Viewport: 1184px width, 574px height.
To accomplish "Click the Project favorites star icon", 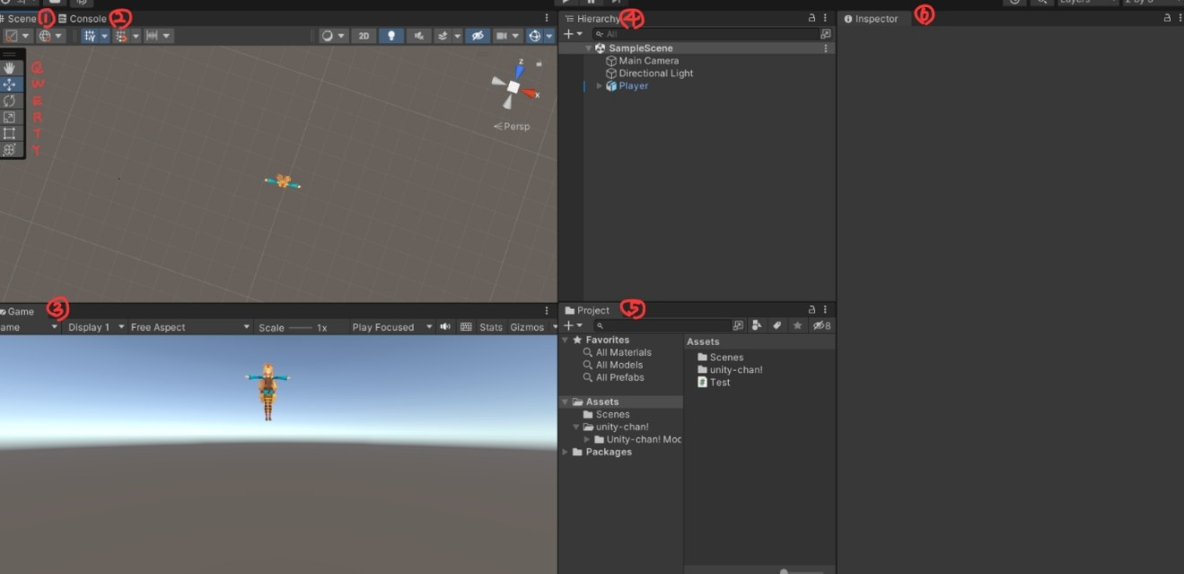I will [797, 325].
